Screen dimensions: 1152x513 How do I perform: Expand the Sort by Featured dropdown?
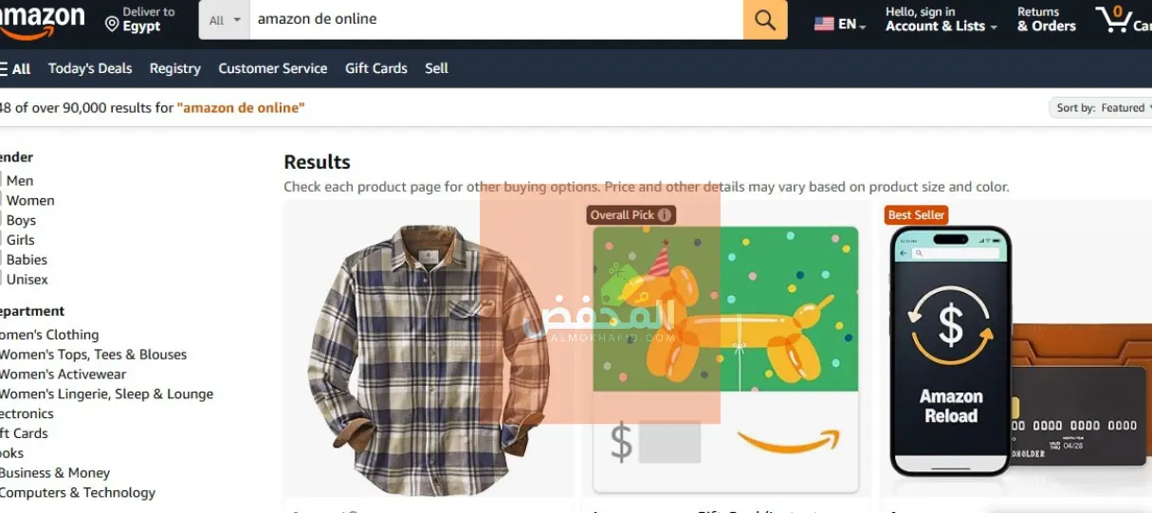coord(1101,108)
